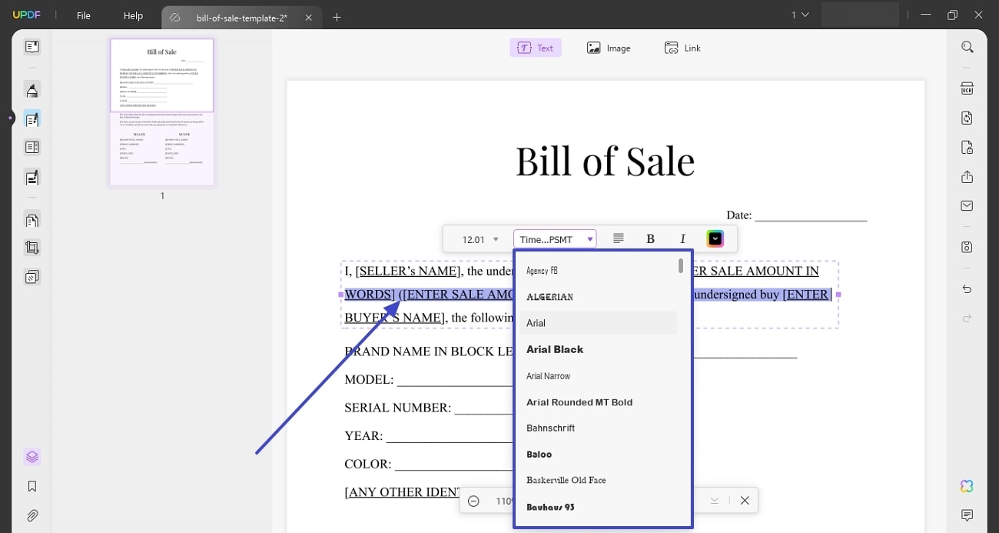Screen dimensions: 999x533
Task: Open the Help menu
Action: (133, 15)
